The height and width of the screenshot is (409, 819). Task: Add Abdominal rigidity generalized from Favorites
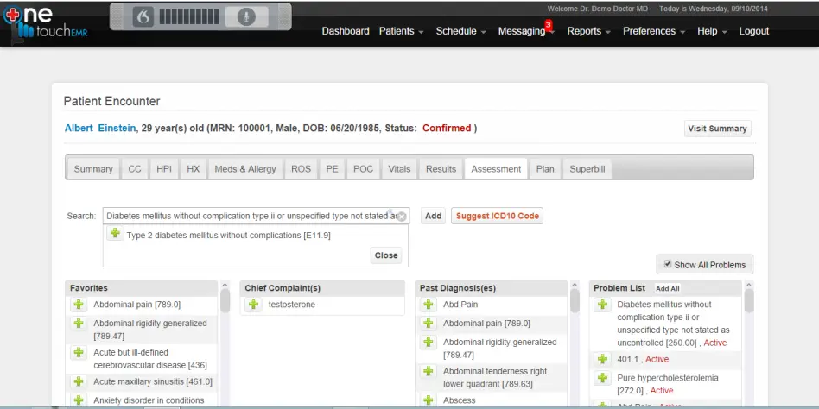pos(79,324)
